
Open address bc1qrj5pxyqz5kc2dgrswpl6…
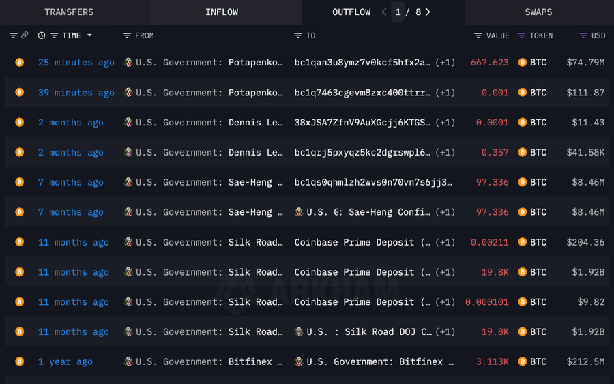(x=362, y=152)
